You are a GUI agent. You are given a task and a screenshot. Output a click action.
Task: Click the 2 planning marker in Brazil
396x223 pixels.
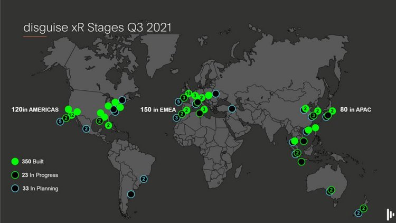144,179
